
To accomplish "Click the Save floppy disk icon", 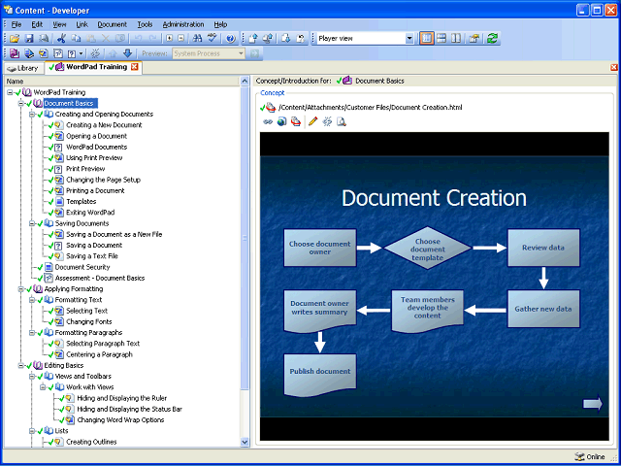I will pyautogui.click(x=29, y=39).
